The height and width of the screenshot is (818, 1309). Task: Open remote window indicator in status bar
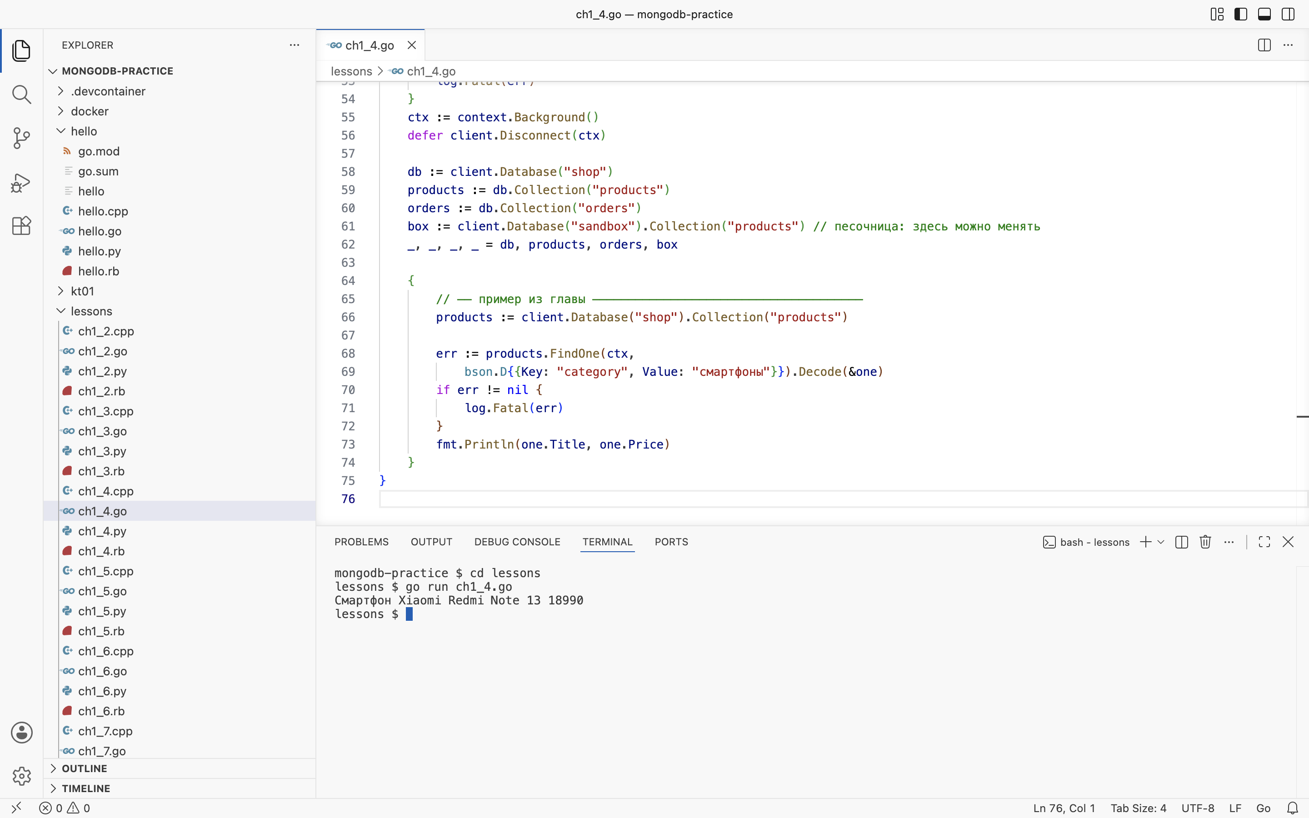click(16, 808)
